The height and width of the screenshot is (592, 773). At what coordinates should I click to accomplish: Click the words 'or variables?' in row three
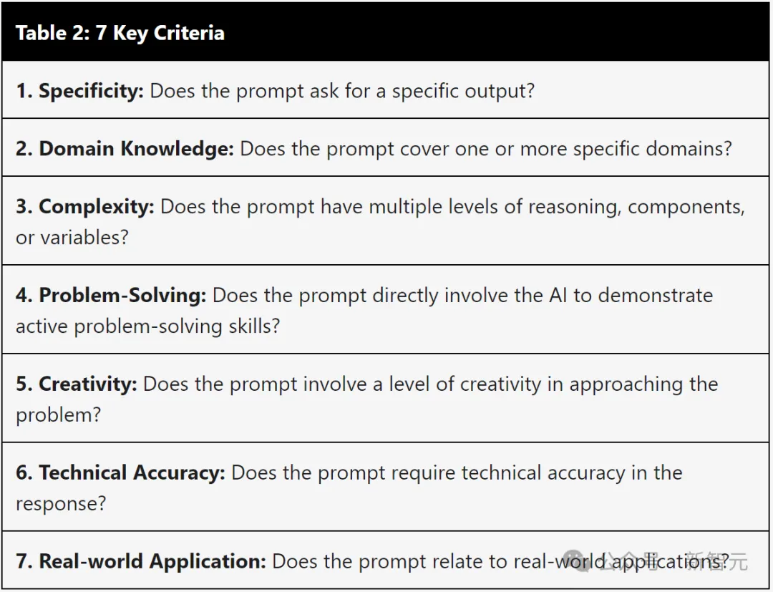pos(72,238)
